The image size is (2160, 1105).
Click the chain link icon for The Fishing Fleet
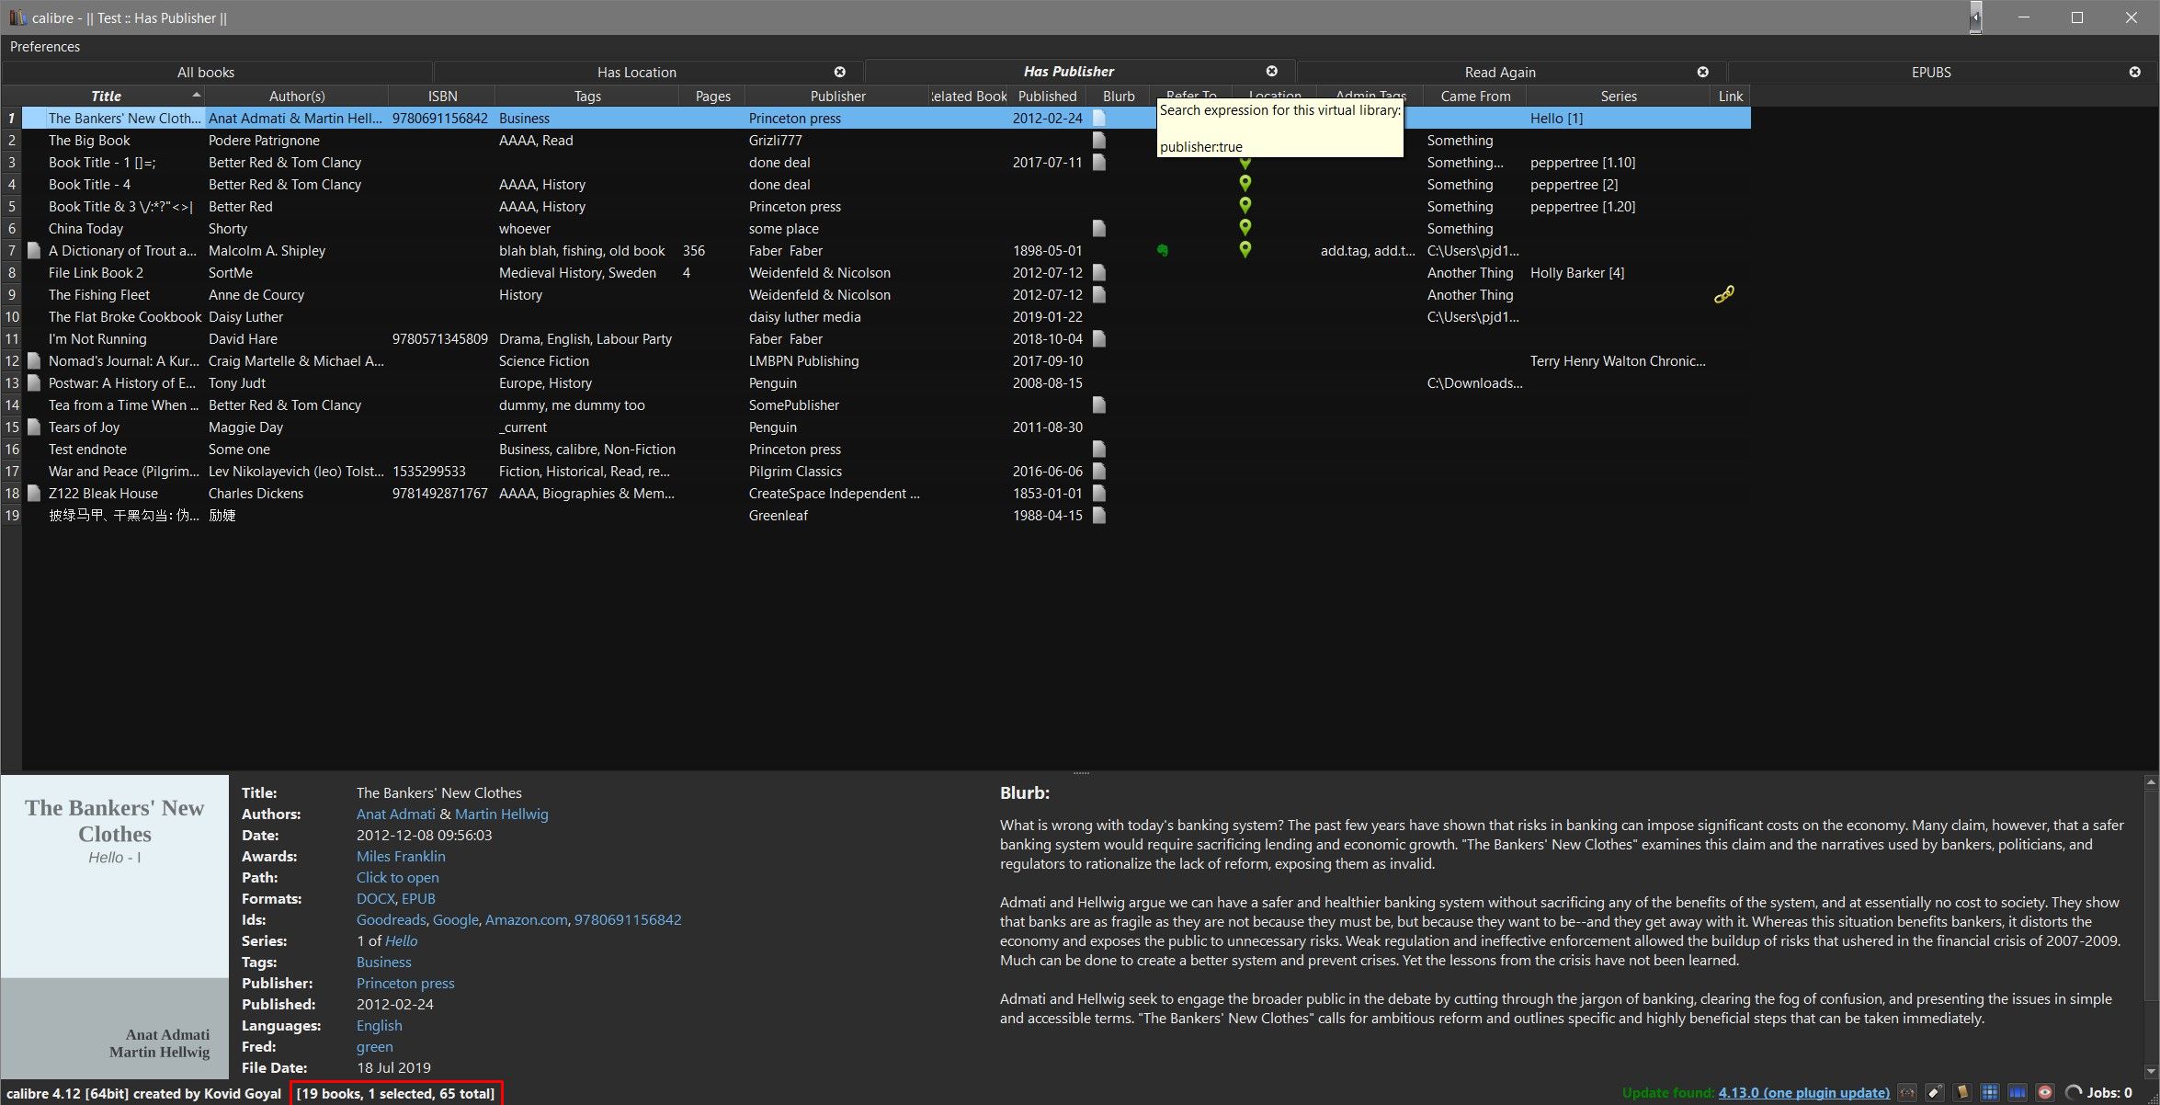[1724, 294]
